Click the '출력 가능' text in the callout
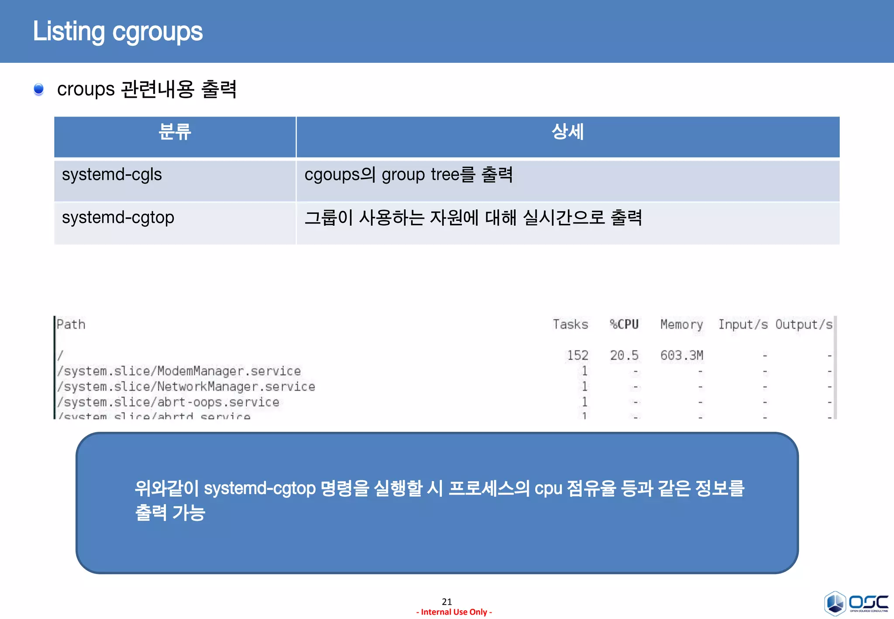 [170, 512]
